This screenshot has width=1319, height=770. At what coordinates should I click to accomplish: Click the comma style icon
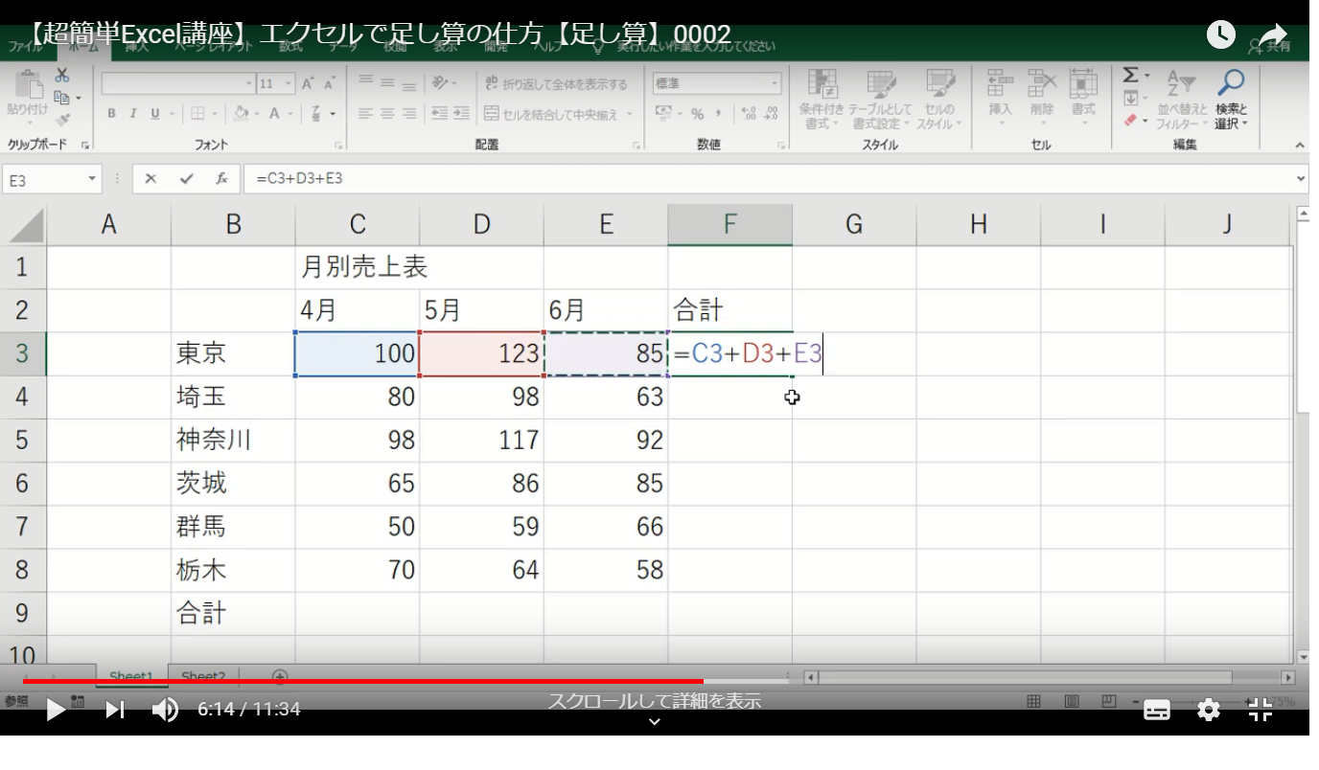718,114
